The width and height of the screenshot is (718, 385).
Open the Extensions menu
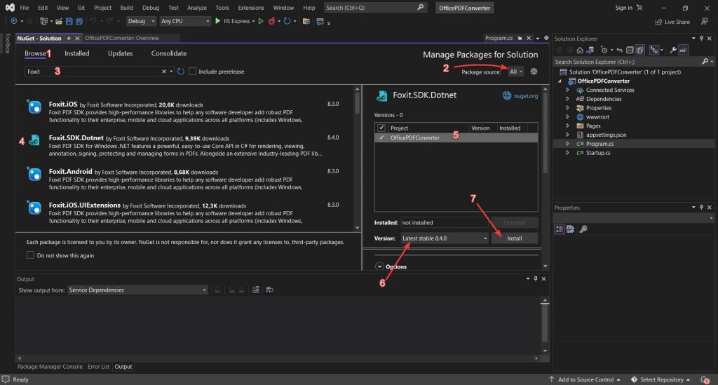click(x=251, y=7)
